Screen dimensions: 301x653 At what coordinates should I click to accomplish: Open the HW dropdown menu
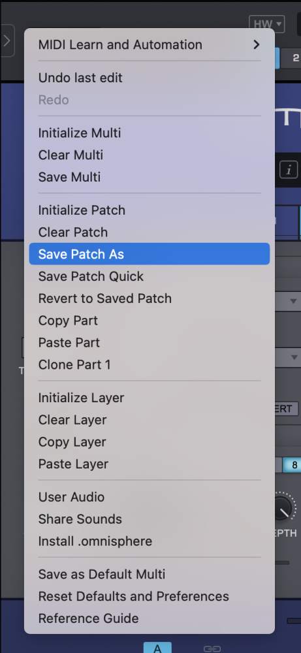[267, 24]
